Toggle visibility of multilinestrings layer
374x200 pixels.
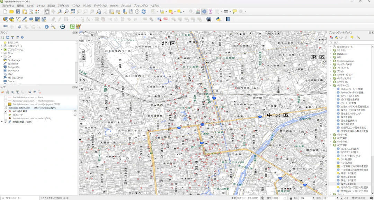pos(6,101)
